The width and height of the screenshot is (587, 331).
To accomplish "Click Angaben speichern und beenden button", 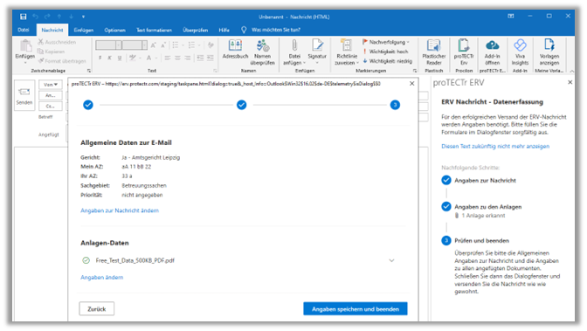I will click(356, 309).
